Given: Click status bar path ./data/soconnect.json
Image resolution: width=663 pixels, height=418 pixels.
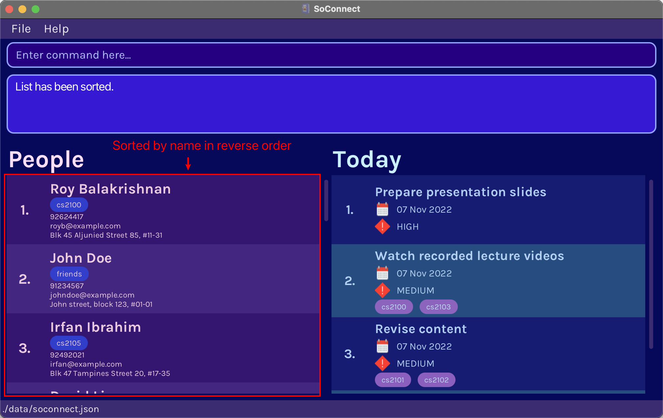Looking at the screenshot, I should coord(51,409).
